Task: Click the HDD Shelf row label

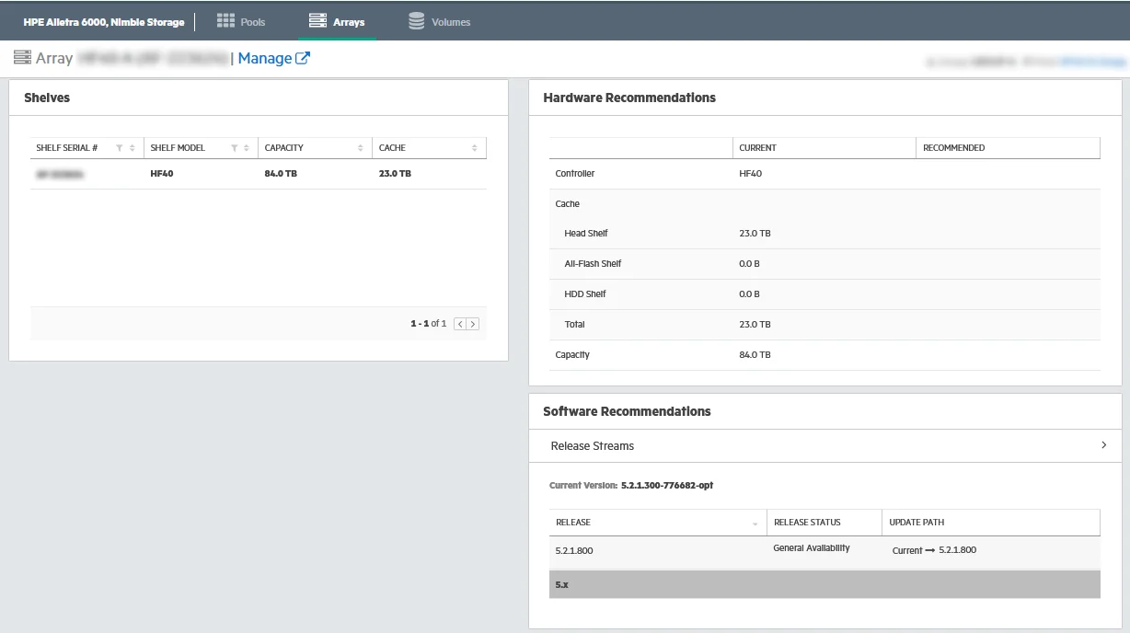Action: click(585, 294)
